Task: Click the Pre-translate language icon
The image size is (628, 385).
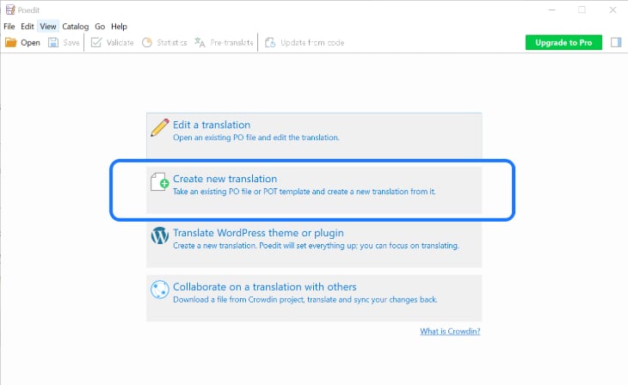Action: coord(200,42)
